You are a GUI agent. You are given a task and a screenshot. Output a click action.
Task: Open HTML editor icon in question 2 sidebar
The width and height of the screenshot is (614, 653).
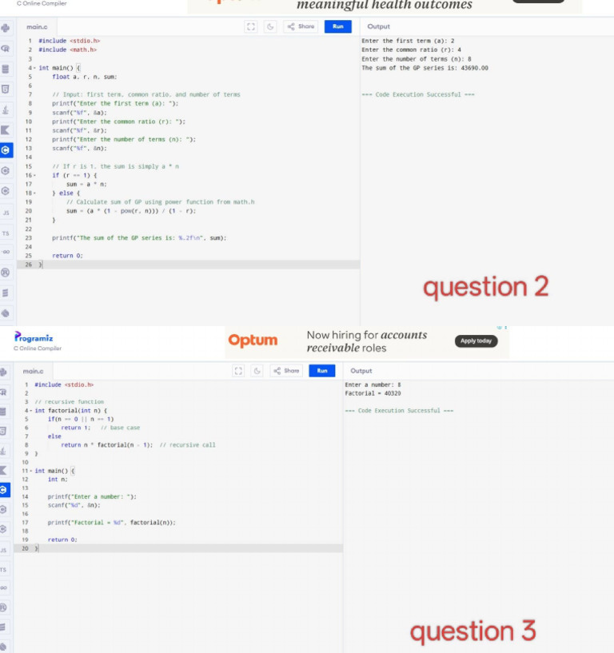6,90
